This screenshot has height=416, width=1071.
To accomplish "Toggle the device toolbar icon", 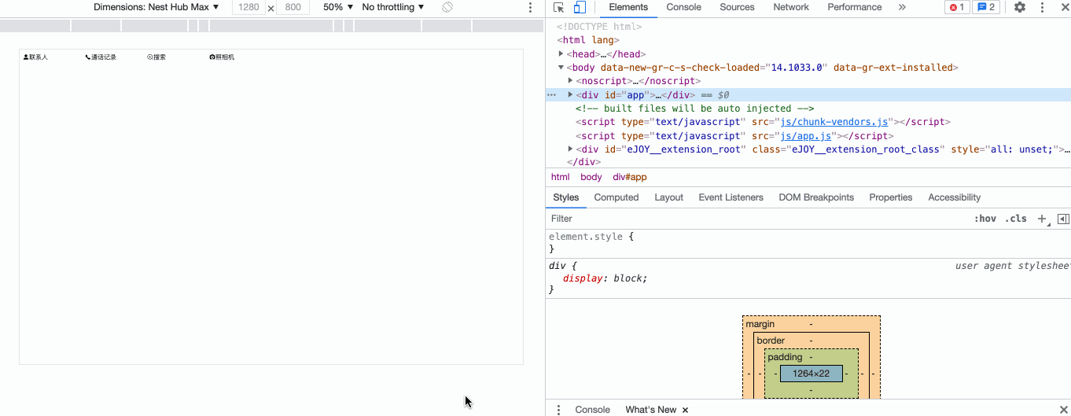I will (580, 7).
